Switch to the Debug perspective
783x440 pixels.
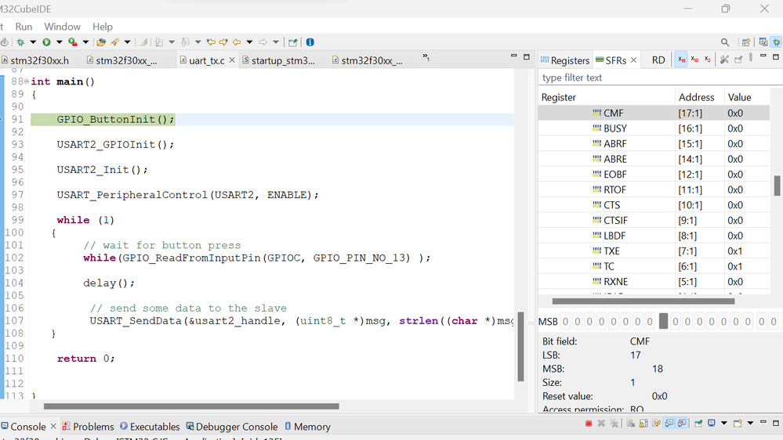point(777,42)
